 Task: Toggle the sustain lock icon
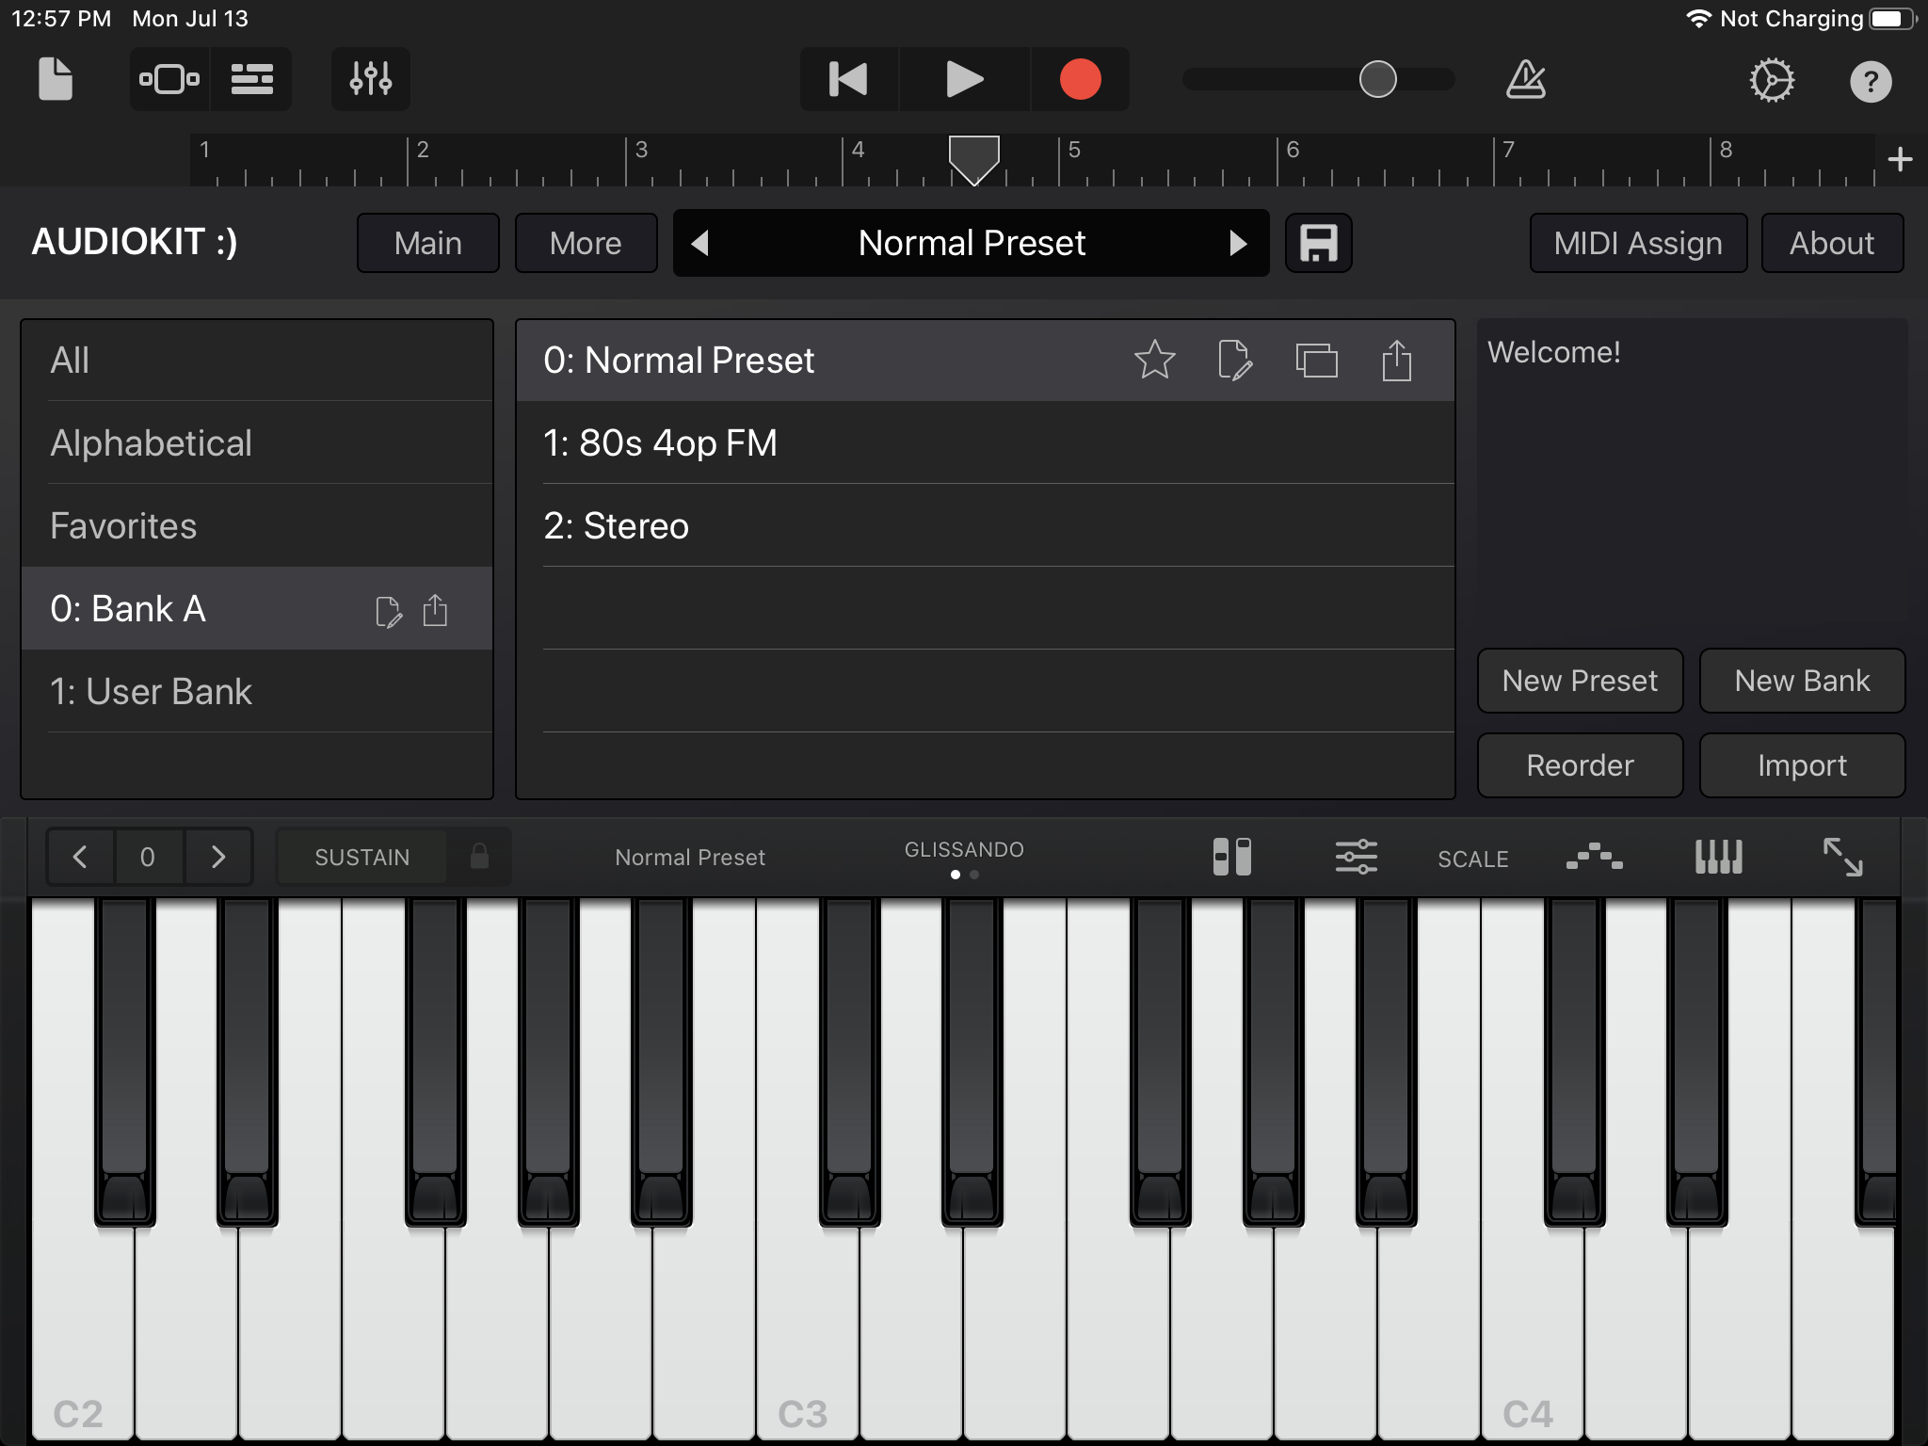479,857
